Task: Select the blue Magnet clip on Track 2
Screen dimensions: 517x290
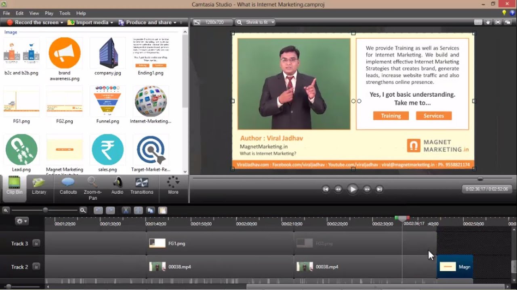Action: tap(455, 267)
